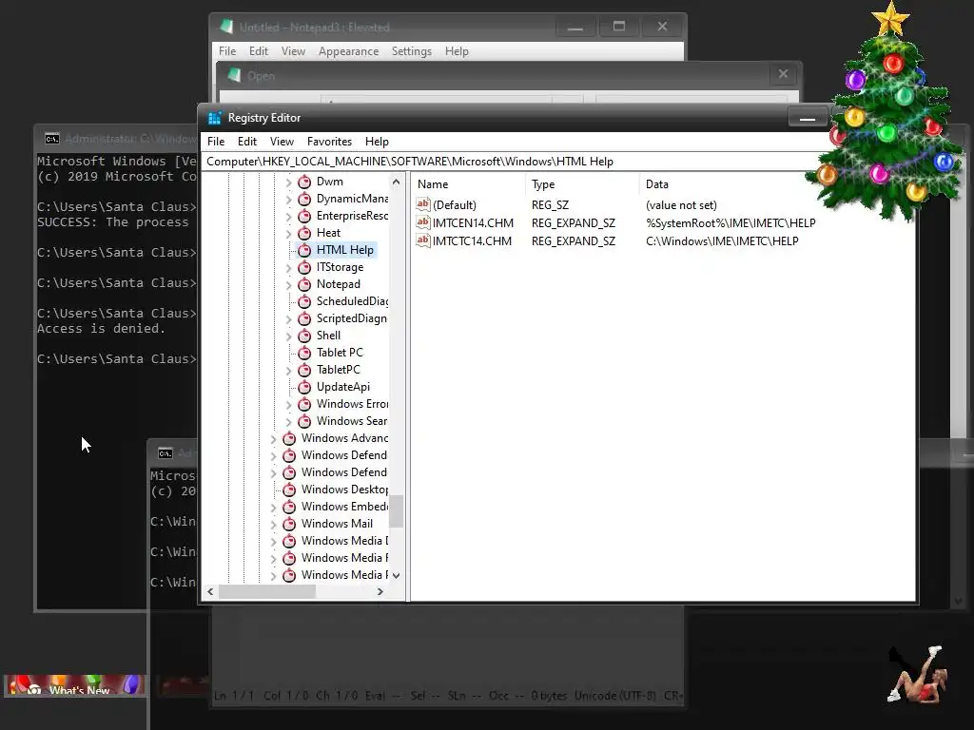
Task: Expand the Windows Mail registry key
Action: [273, 525]
